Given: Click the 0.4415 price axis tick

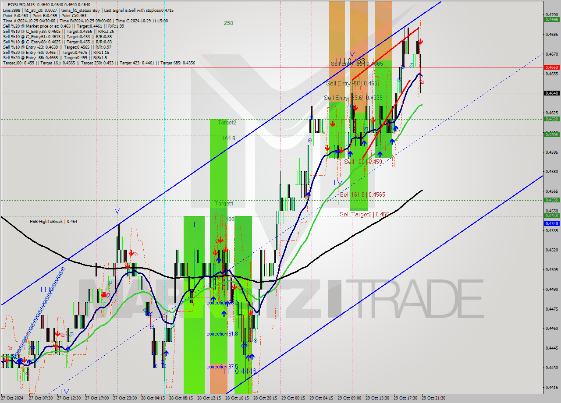Looking at the screenshot, I should (551, 387).
